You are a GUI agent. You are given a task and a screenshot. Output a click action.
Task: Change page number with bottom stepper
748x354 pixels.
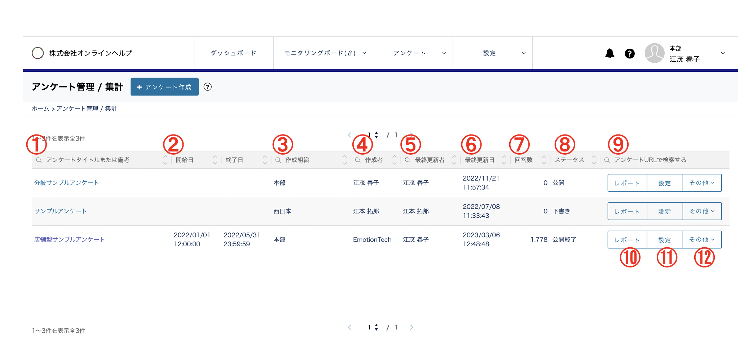pos(376,327)
